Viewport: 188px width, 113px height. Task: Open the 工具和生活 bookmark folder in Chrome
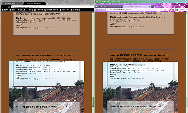[x=75, y=10]
